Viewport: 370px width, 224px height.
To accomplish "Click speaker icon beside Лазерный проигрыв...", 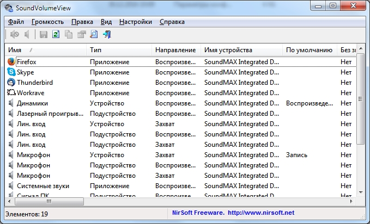I will [11, 113].
